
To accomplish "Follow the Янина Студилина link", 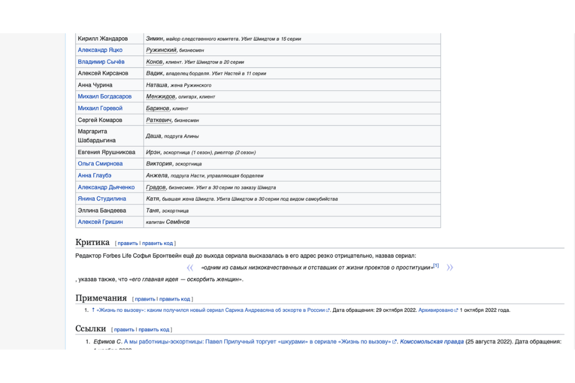I will (102, 198).
